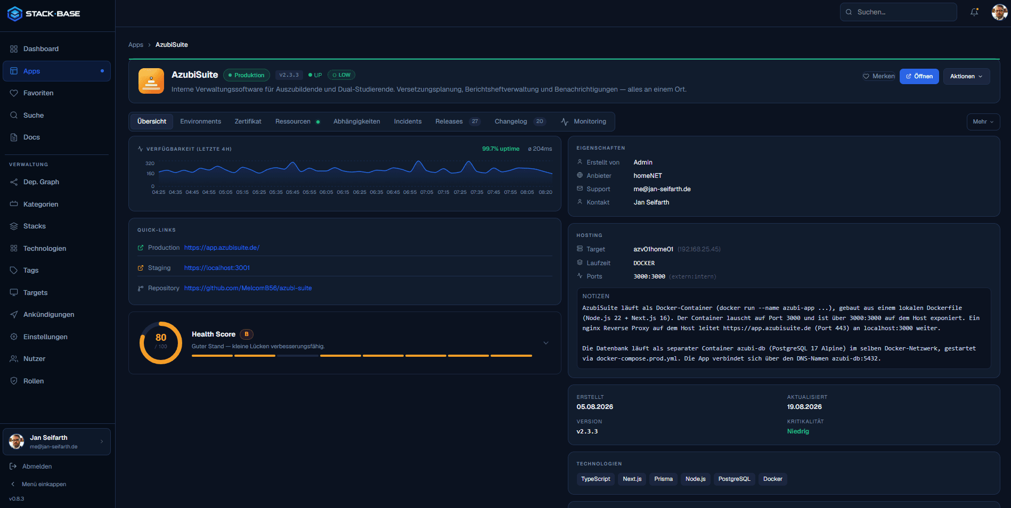The width and height of the screenshot is (1011, 508).
Task: Click the Suchen search field
Action: [899, 12]
